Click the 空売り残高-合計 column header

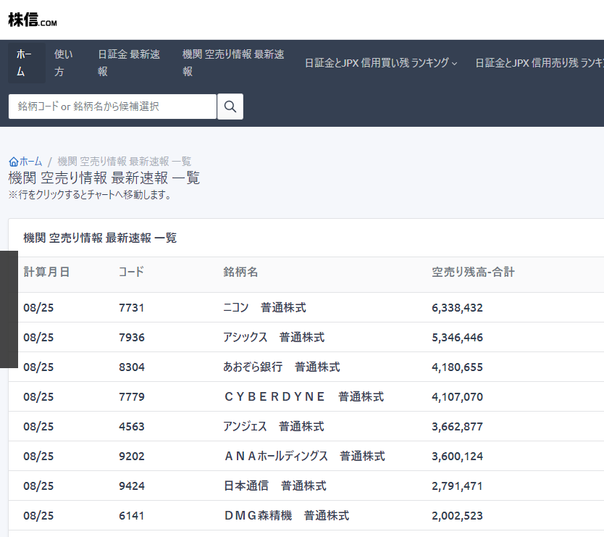point(473,272)
